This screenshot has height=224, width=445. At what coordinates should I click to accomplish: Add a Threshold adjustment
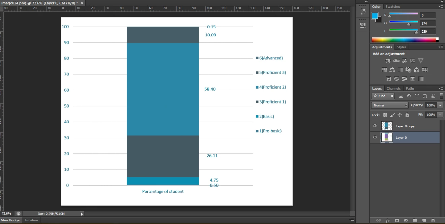(x=404, y=79)
